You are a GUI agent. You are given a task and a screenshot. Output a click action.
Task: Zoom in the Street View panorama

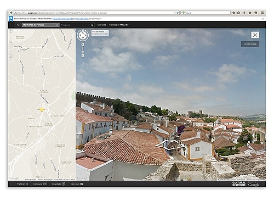point(83,44)
